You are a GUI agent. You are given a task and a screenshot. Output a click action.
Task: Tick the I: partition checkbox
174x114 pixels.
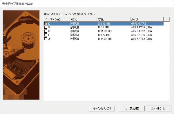tap(46, 35)
